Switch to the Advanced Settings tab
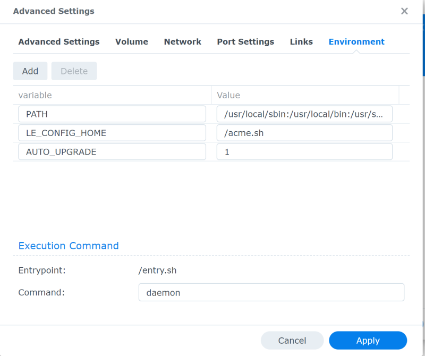The height and width of the screenshot is (356, 425). 59,41
